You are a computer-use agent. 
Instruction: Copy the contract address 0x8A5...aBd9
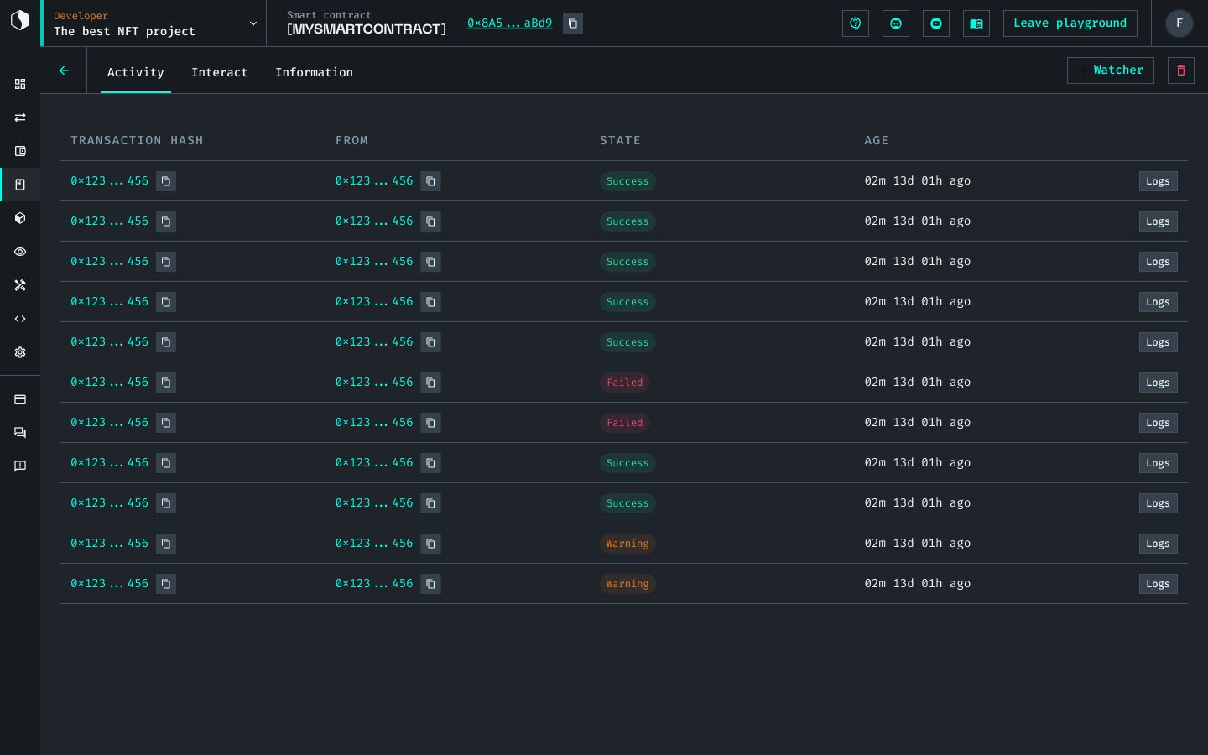573,23
